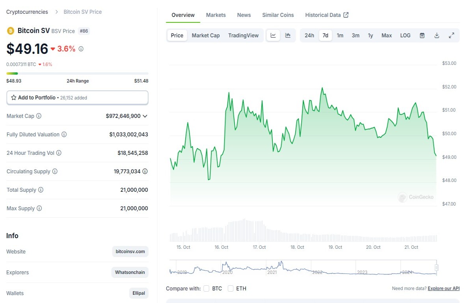Open the calendar date range picker
Image resolution: width=473 pixels, height=303 pixels.
422,35
